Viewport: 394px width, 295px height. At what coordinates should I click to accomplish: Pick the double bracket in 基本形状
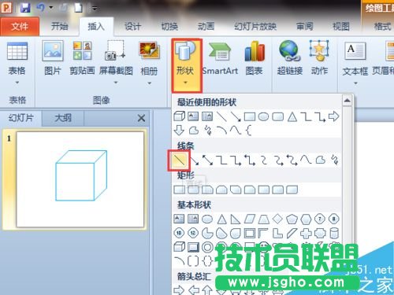coord(193,261)
